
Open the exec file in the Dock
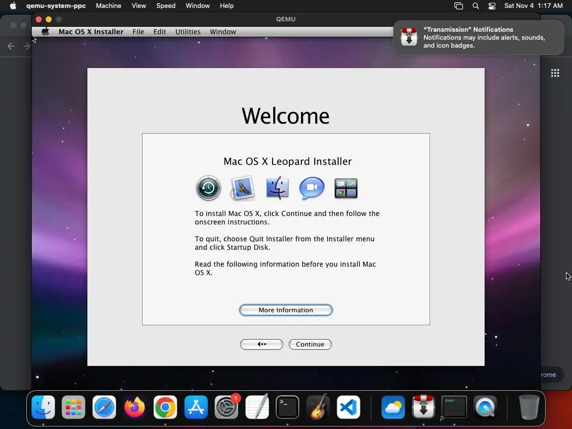(x=454, y=407)
